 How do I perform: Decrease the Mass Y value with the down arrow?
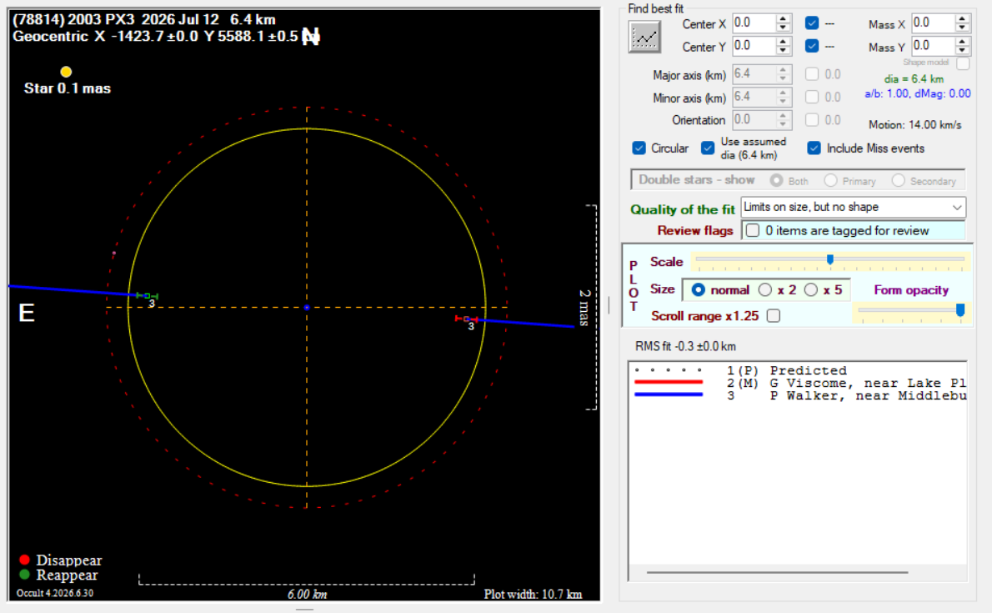(x=962, y=51)
